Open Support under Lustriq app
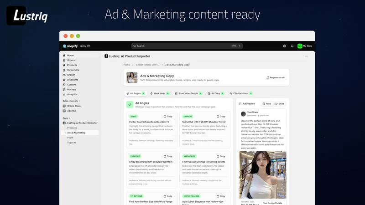 72,143
